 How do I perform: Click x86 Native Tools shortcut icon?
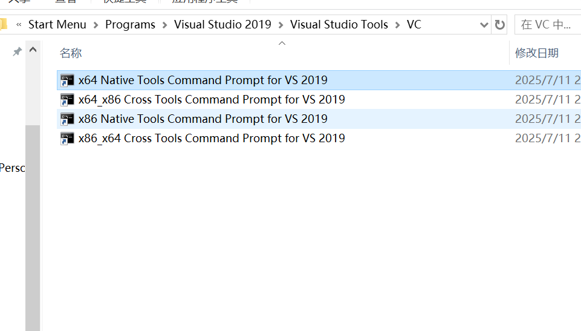pyautogui.click(x=67, y=119)
